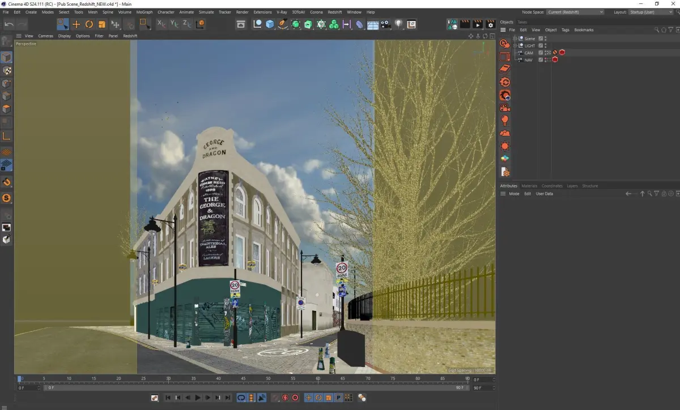The image size is (680, 410).
Task: Choose the Scale tool
Action: pyautogui.click(x=102, y=24)
